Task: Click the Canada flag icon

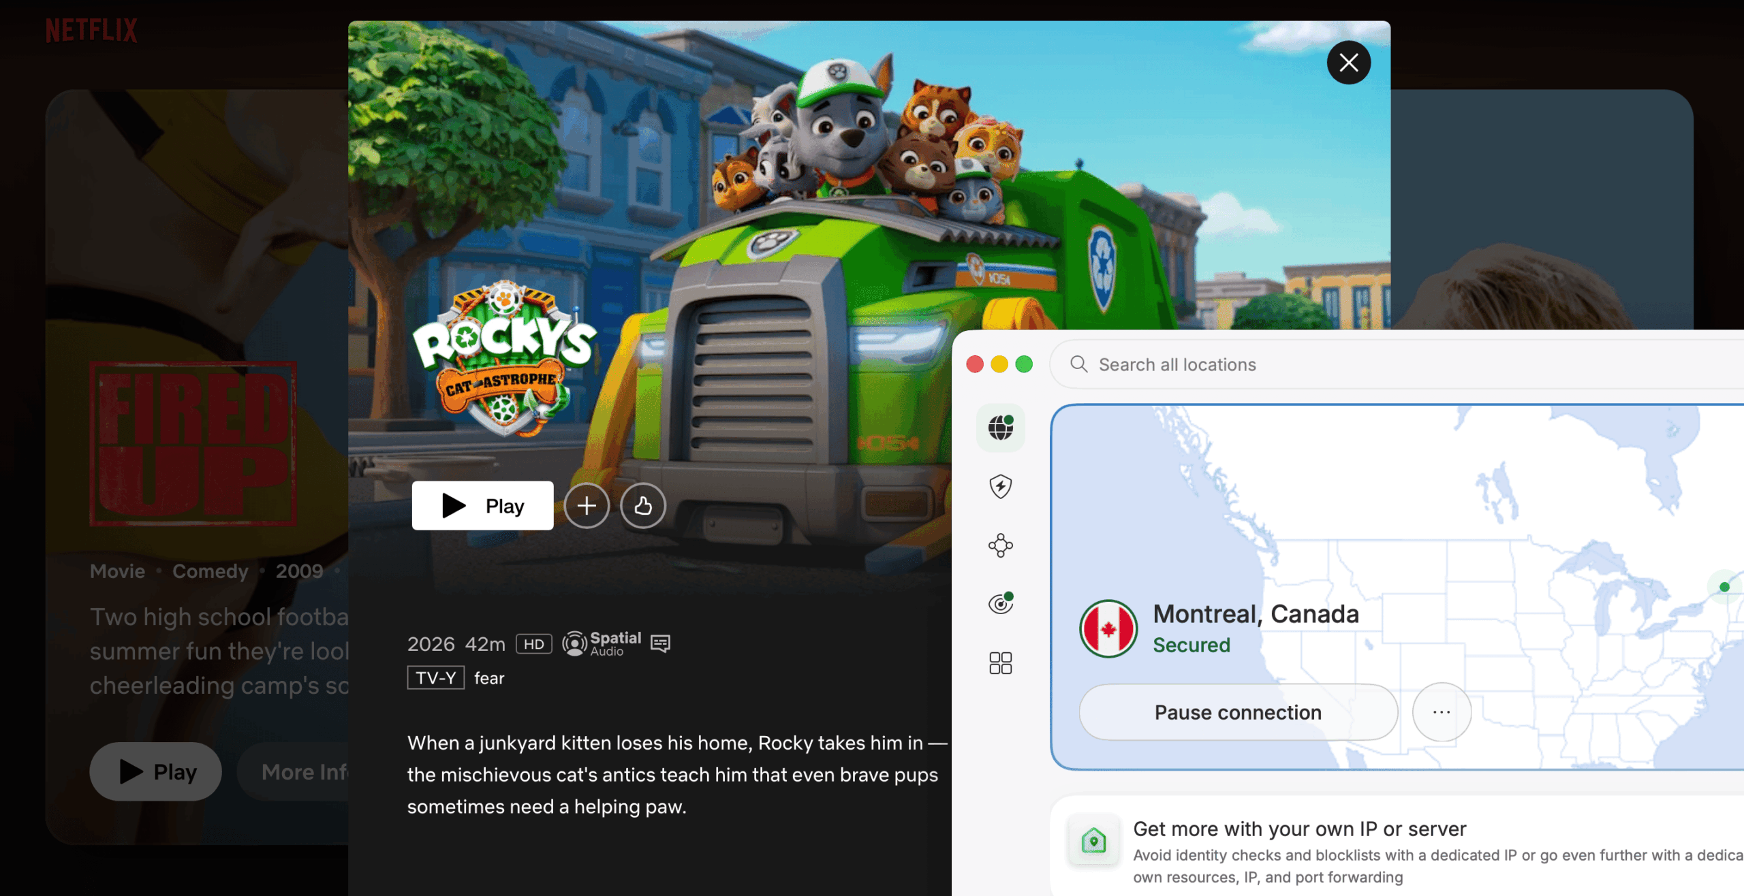Action: coord(1108,628)
